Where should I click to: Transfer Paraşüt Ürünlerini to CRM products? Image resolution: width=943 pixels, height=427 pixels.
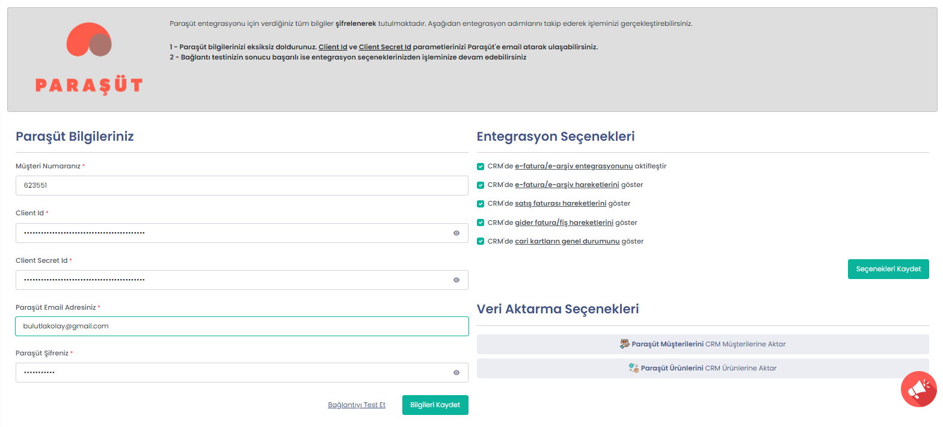pos(702,368)
